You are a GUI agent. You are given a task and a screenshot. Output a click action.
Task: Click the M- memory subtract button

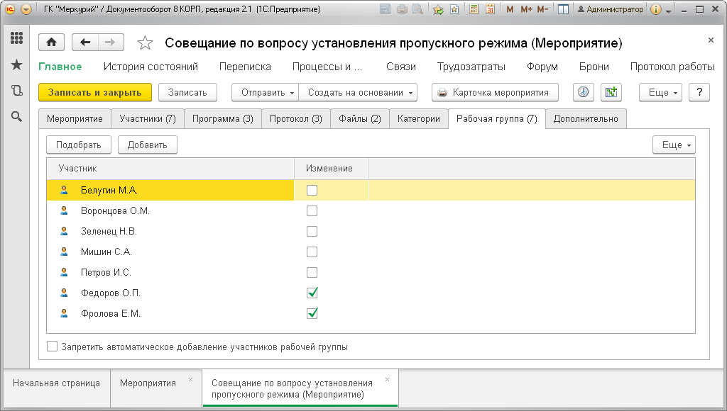coord(542,9)
